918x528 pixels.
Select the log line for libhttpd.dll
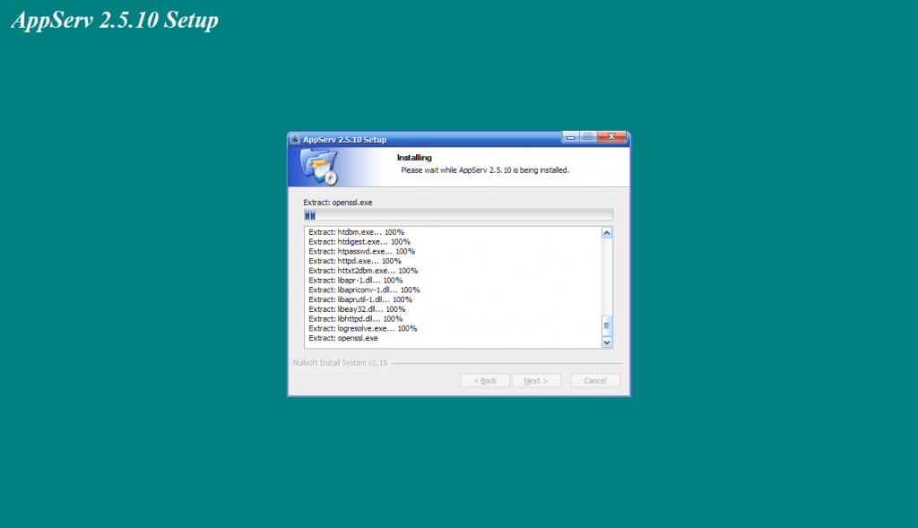tap(355, 319)
